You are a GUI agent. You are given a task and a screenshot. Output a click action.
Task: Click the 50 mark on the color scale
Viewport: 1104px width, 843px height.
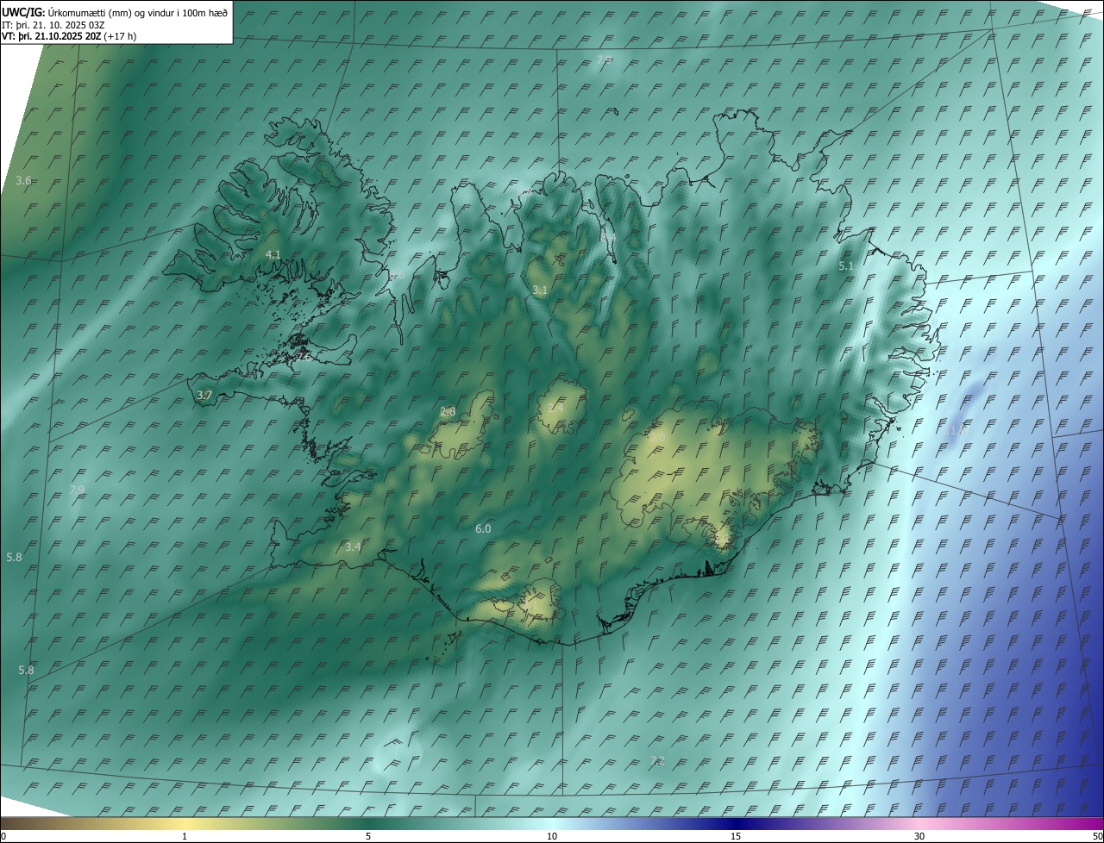(x=1097, y=837)
